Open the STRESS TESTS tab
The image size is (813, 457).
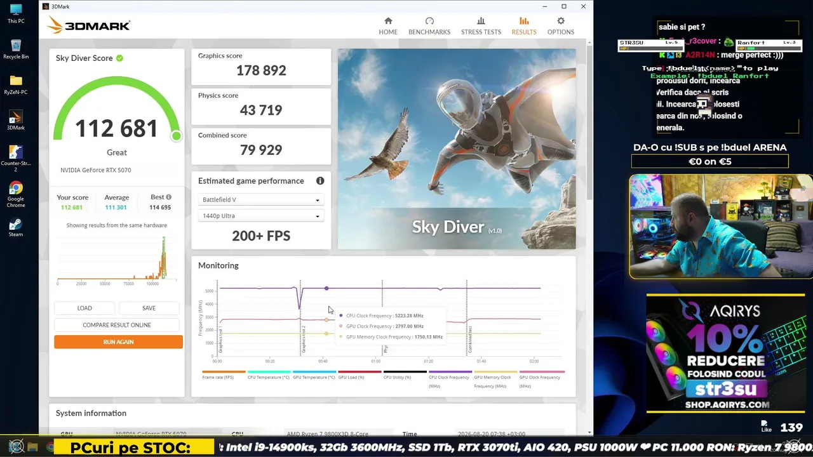[x=481, y=26]
